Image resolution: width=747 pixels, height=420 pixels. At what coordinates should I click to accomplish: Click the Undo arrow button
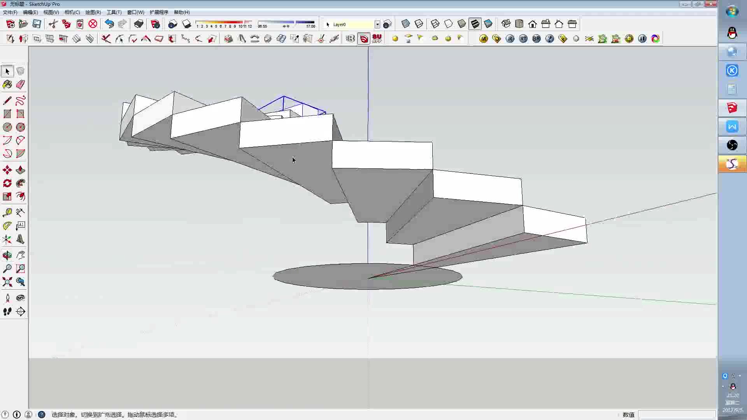coord(109,24)
